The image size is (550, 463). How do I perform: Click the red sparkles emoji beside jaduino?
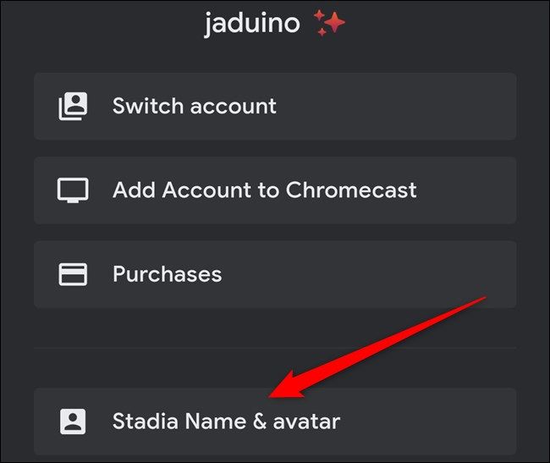click(x=329, y=24)
